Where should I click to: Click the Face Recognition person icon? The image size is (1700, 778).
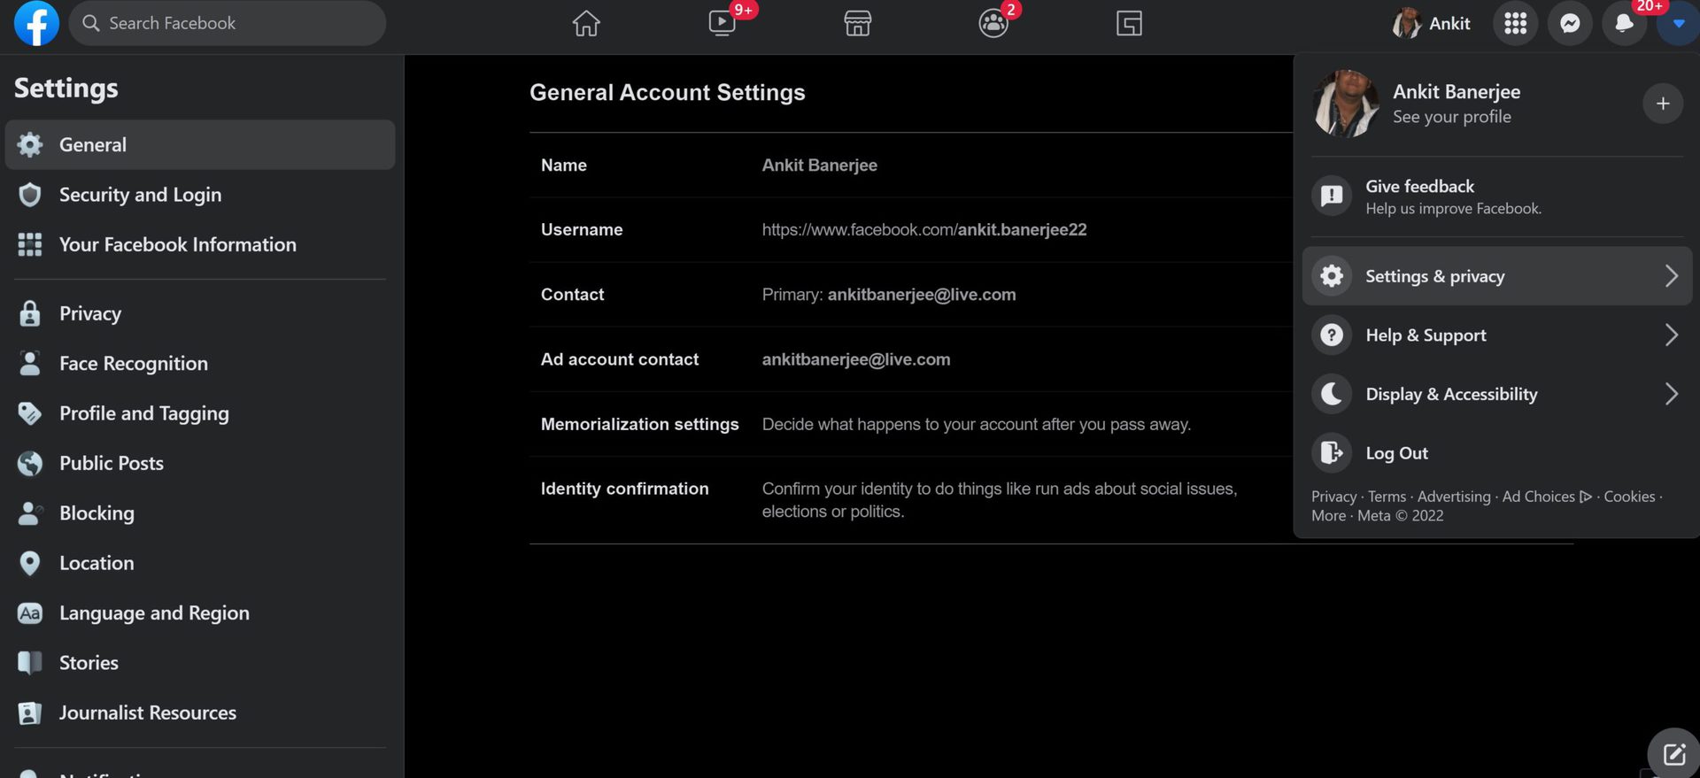tap(30, 363)
